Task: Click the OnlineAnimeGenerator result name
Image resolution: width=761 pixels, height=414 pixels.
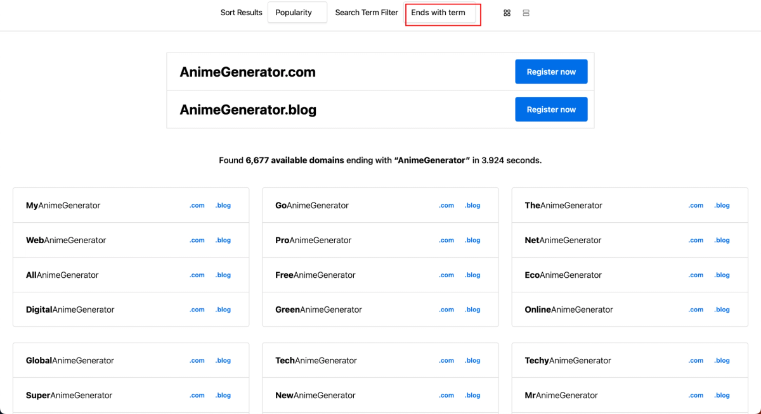Action: coord(569,310)
